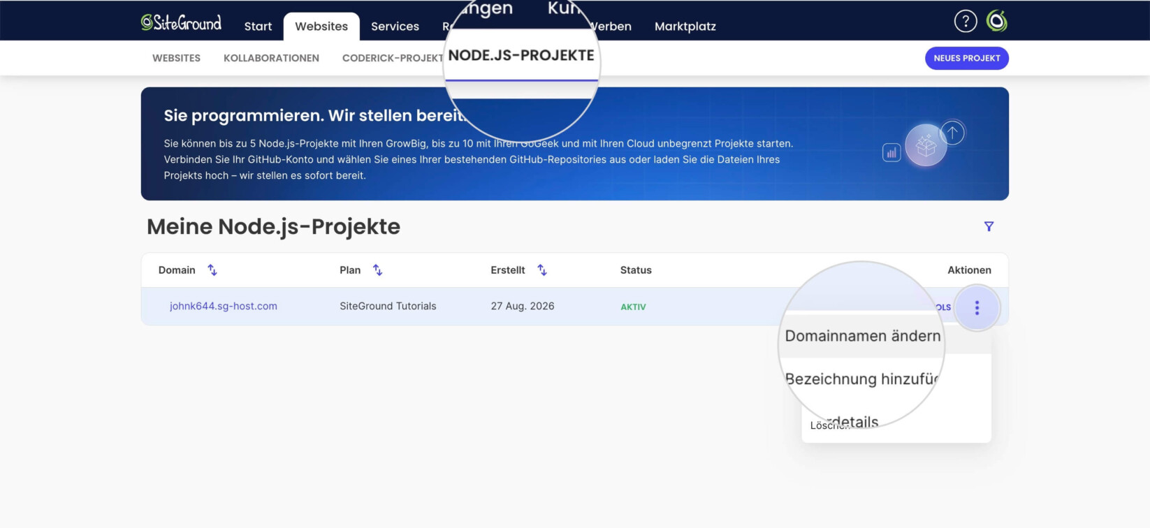The height and width of the screenshot is (528, 1150).
Task: Open the user profile avatar icon
Action: 997,22
